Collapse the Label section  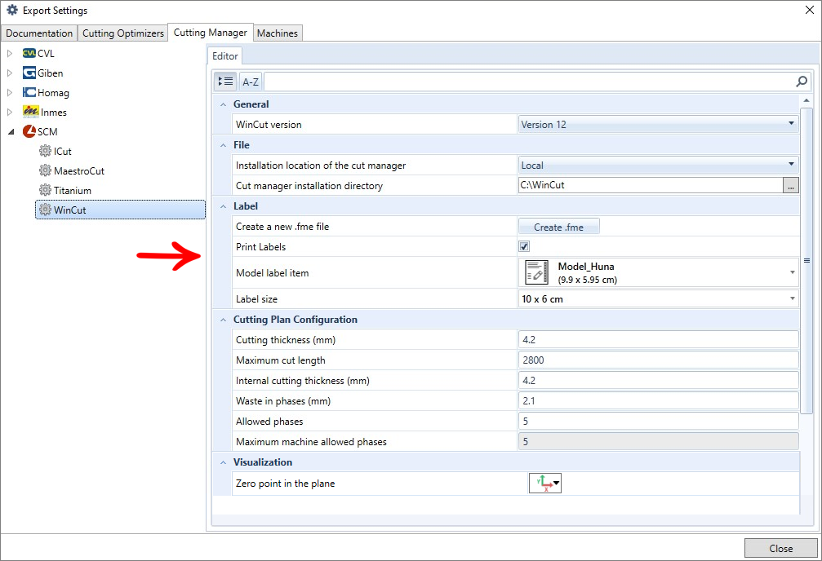(x=224, y=207)
